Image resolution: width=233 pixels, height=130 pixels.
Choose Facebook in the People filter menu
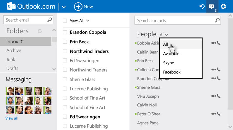pos(172,72)
